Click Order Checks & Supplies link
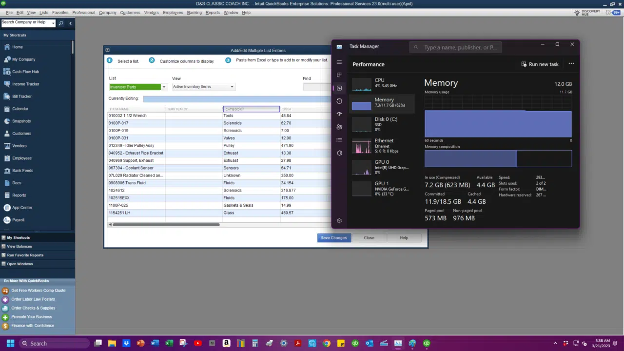The width and height of the screenshot is (624, 351). [33, 308]
